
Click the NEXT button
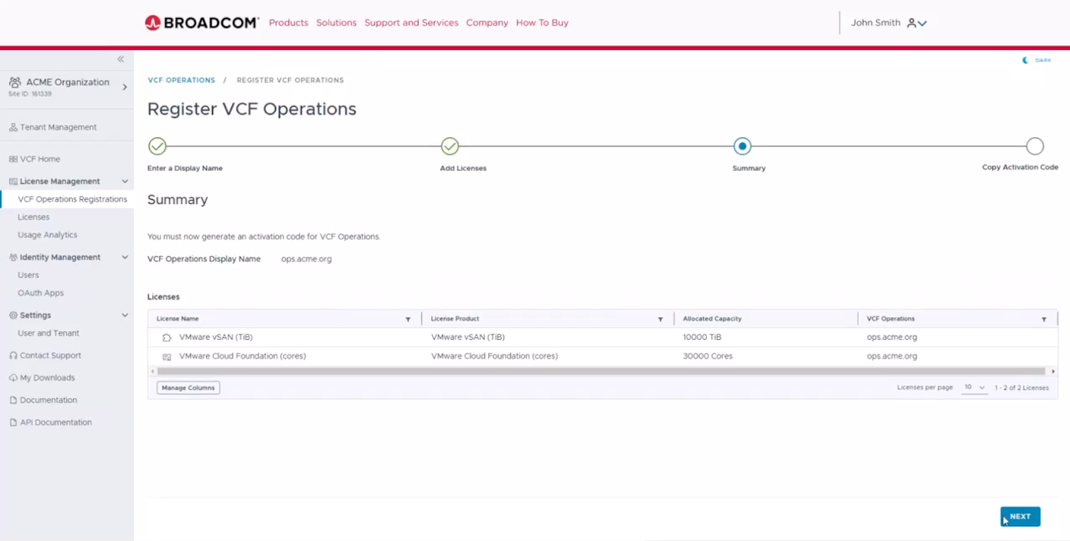pyautogui.click(x=1021, y=517)
